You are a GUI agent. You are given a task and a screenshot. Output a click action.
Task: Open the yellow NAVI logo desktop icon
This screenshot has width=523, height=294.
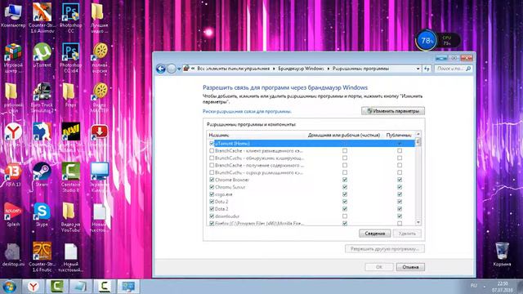[71, 132]
